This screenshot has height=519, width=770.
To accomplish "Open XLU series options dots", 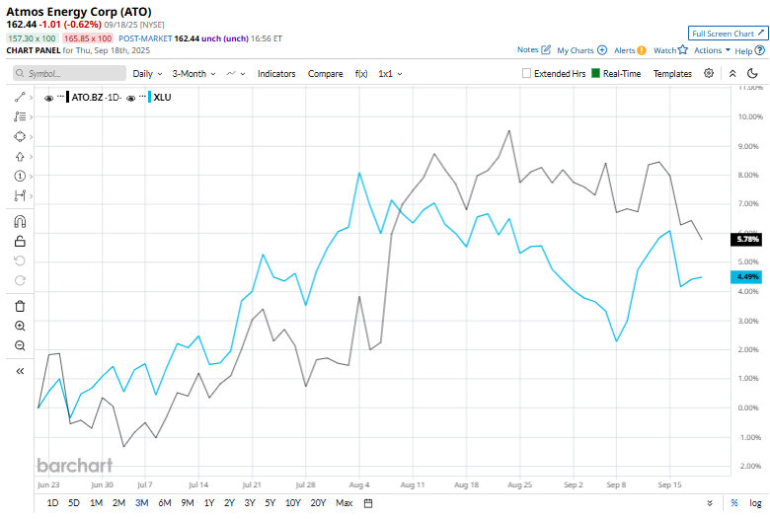I will [142, 97].
